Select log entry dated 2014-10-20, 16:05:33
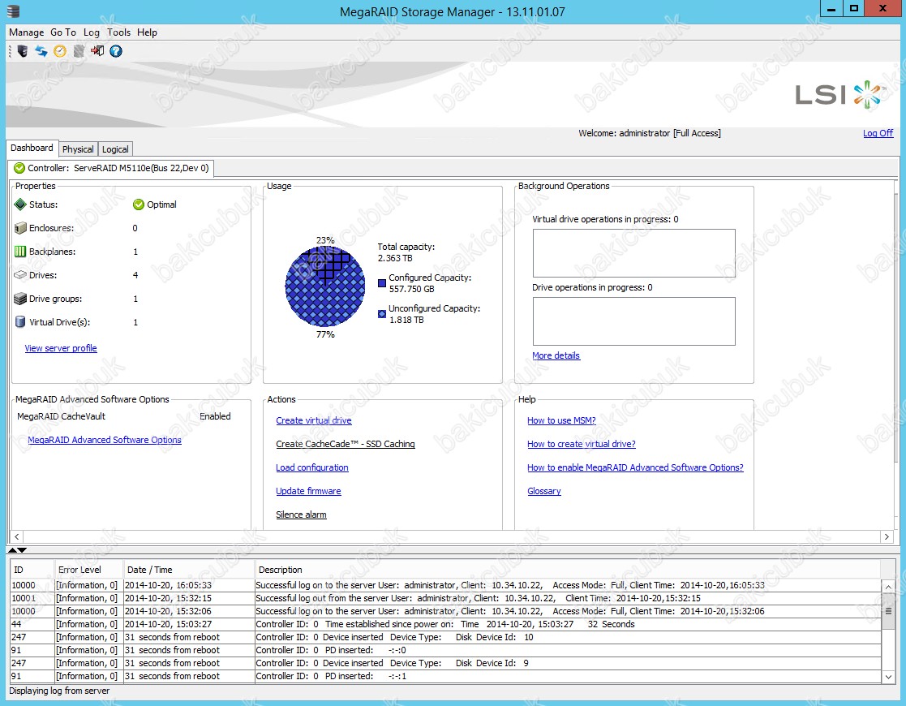This screenshot has height=706, width=906. [x=445, y=585]
